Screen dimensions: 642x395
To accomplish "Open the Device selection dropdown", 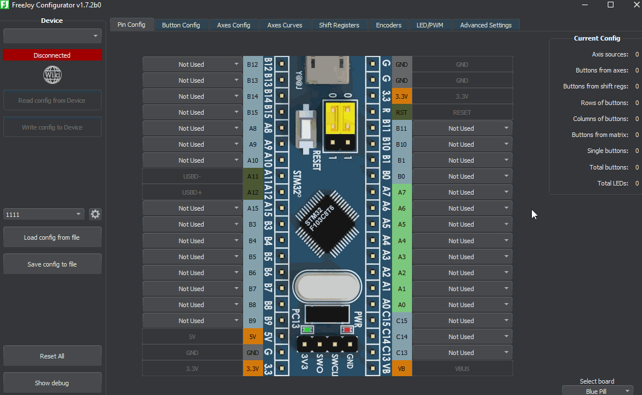I will tap(53, 37).
